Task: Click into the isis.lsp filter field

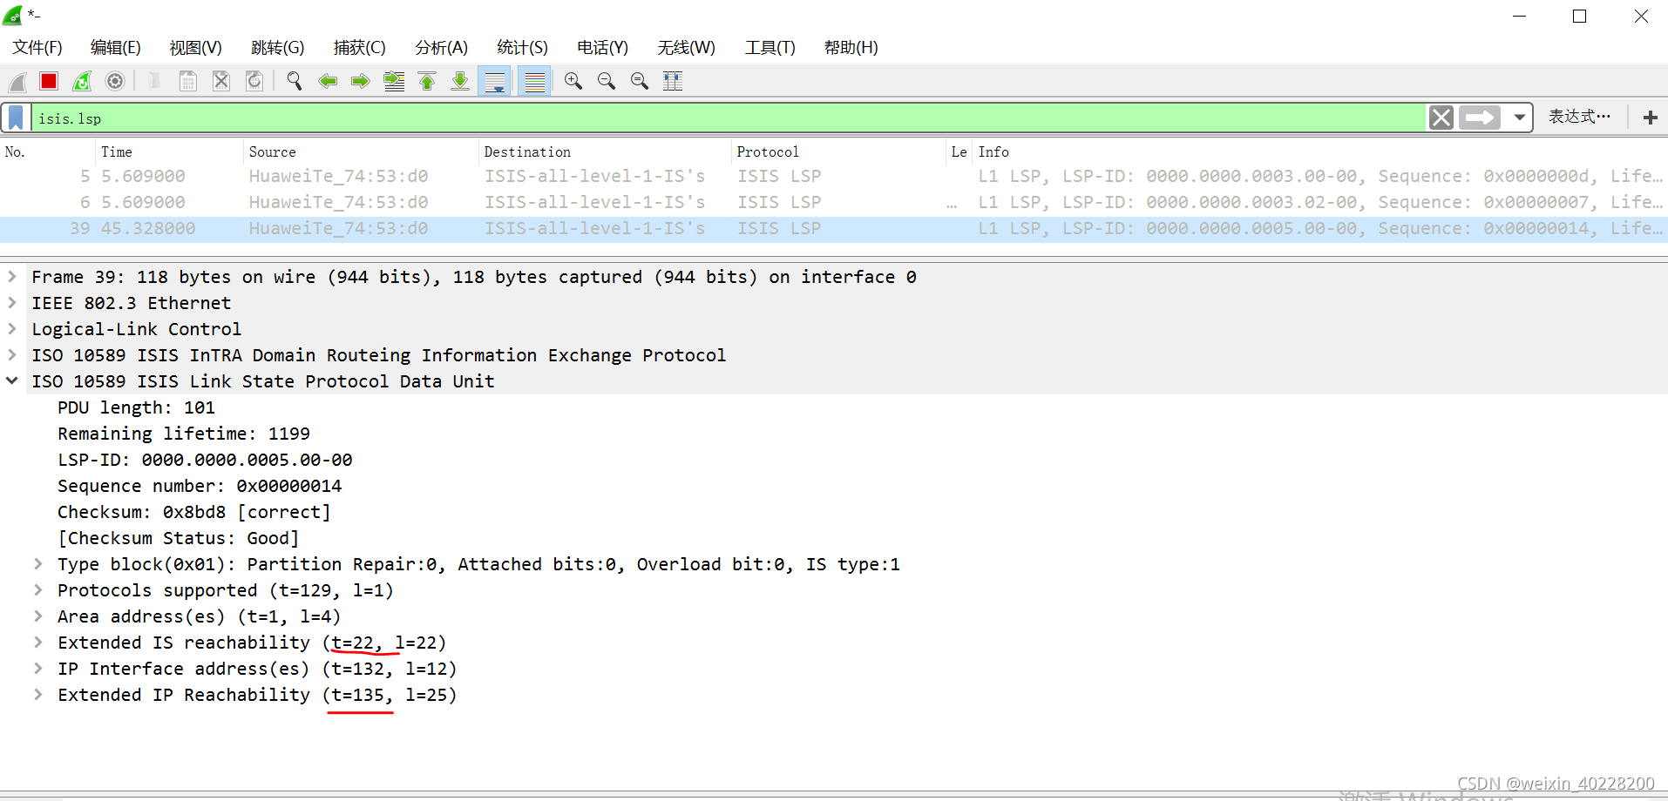Action: point(729,118)
